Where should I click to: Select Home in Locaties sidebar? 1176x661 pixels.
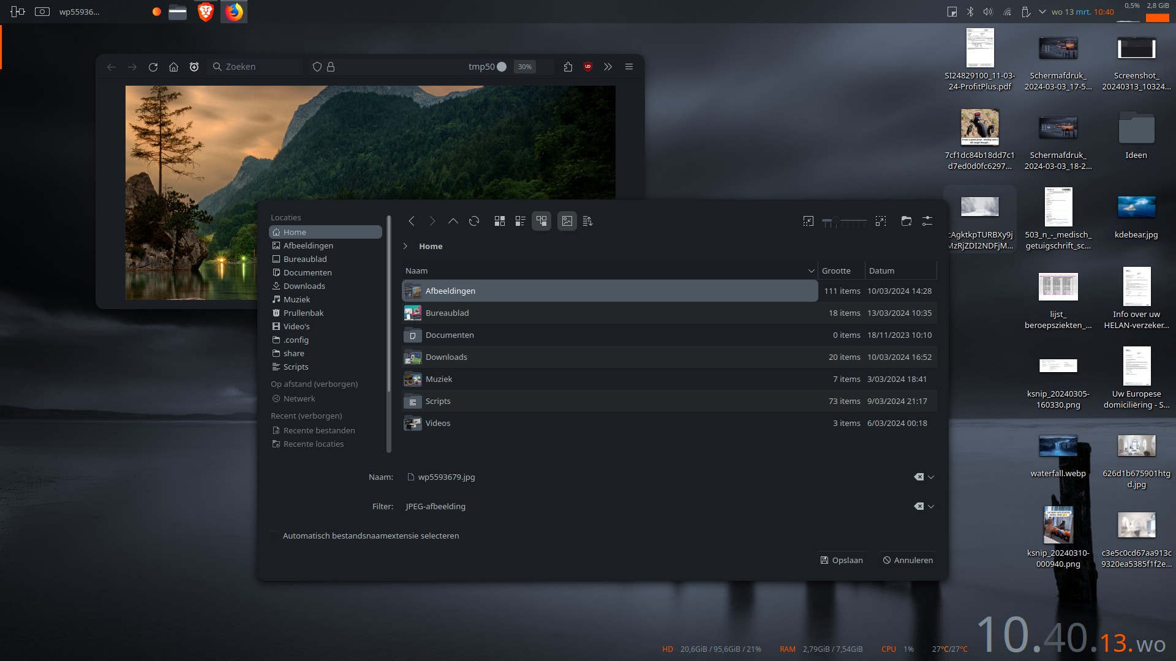pyautogui.click(x=325, y=232)
